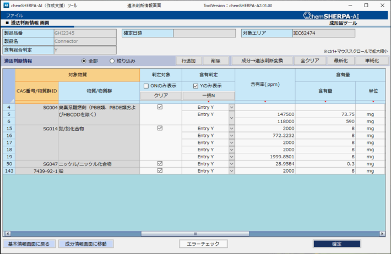Click the 行追加 button
Image resolution: width=391 pixels, height=254 pixels.
188,60
